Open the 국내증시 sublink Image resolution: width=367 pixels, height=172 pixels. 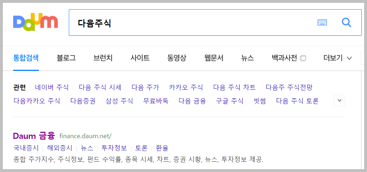(26, 148)
